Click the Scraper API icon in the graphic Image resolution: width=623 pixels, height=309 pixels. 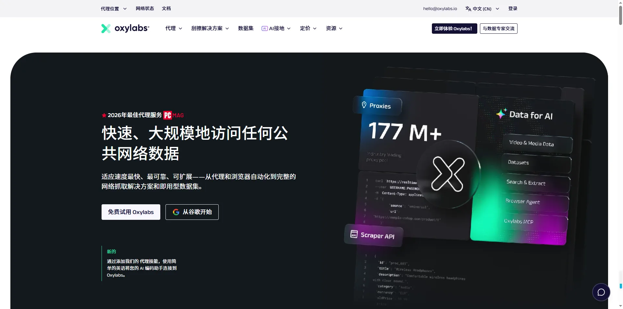click(354, 234)
